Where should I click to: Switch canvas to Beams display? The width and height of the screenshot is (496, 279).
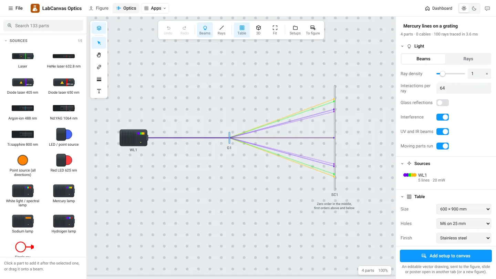point(205,30)
